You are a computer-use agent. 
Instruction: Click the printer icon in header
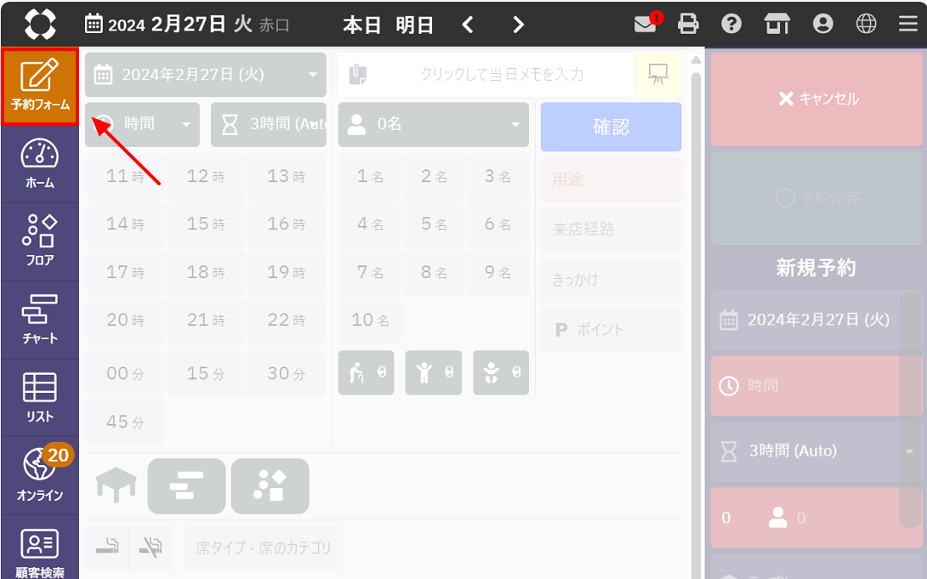click(x=688, y=24)
